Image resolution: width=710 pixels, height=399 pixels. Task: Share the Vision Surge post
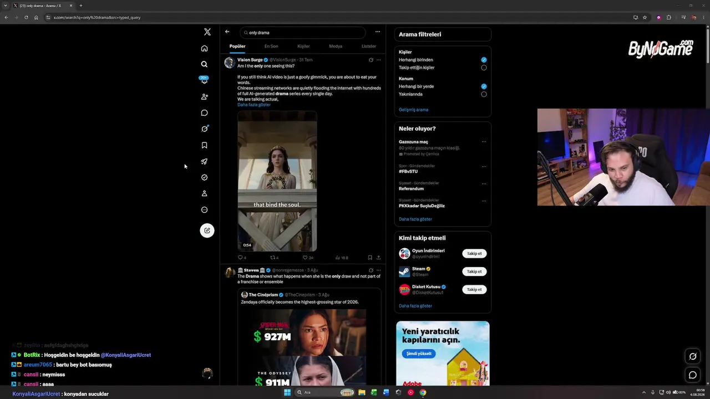378,258
